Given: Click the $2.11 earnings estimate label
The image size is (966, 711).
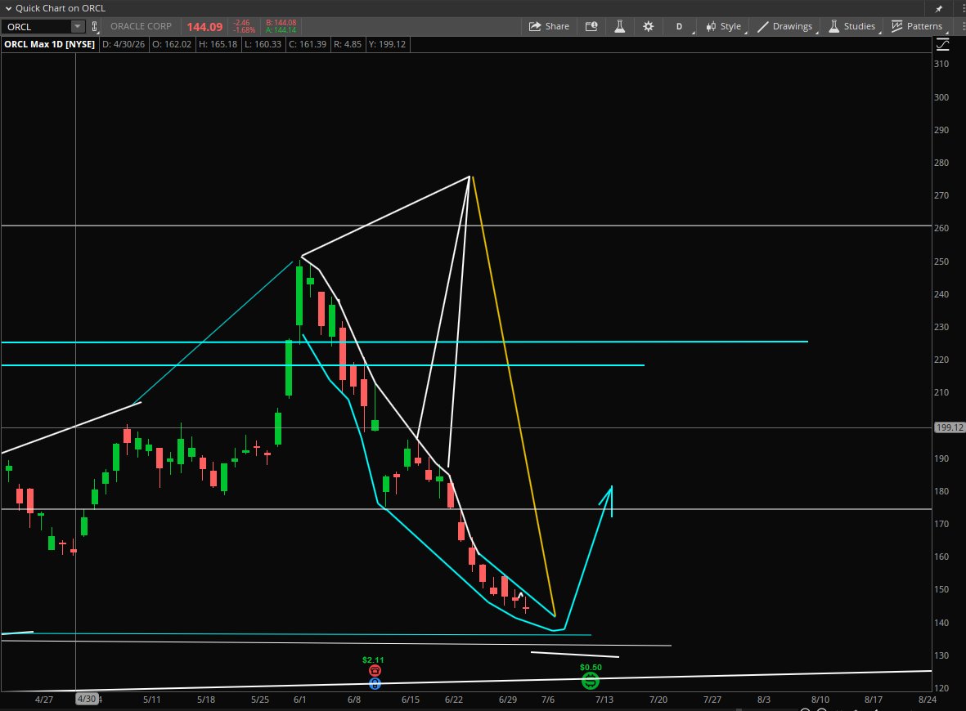Looking at the screenshot, I should pyautogui.click(x=373, y=660).
